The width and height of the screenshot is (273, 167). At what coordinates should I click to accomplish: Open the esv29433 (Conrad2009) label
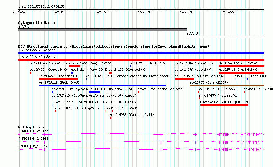[x=49, y=70]
